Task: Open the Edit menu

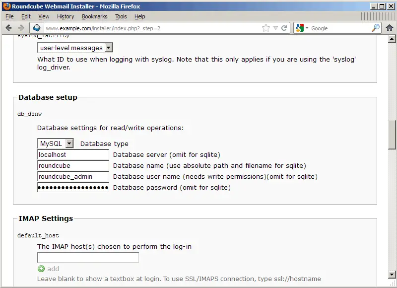Action: (26, 16)
